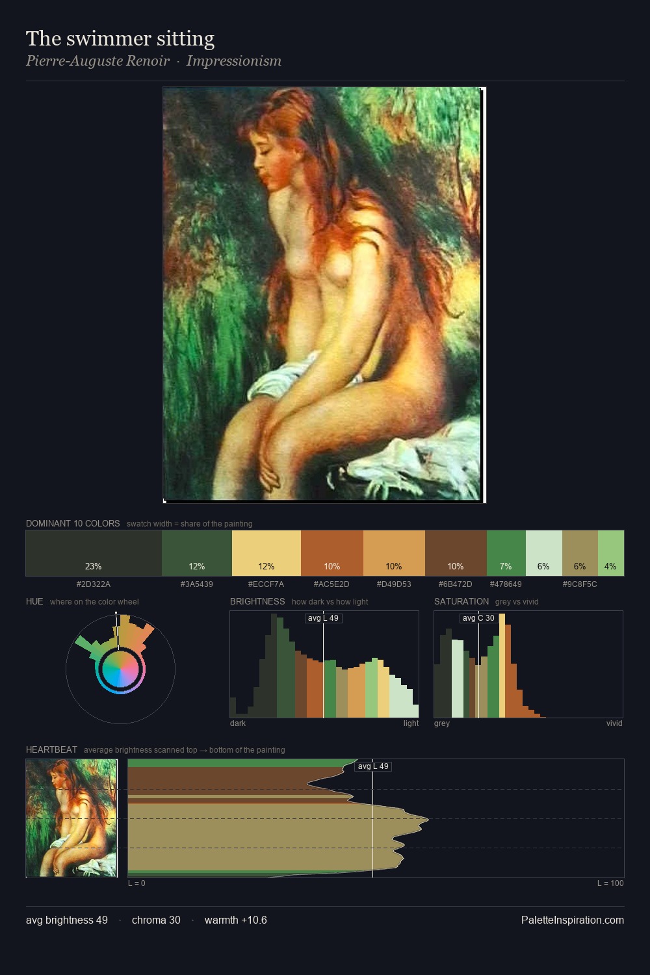The height and width of the screenshot is (975, 650).
Task: Choose the olive #9C8F5C 6% swatch
Action: click(x=580, y=553)
